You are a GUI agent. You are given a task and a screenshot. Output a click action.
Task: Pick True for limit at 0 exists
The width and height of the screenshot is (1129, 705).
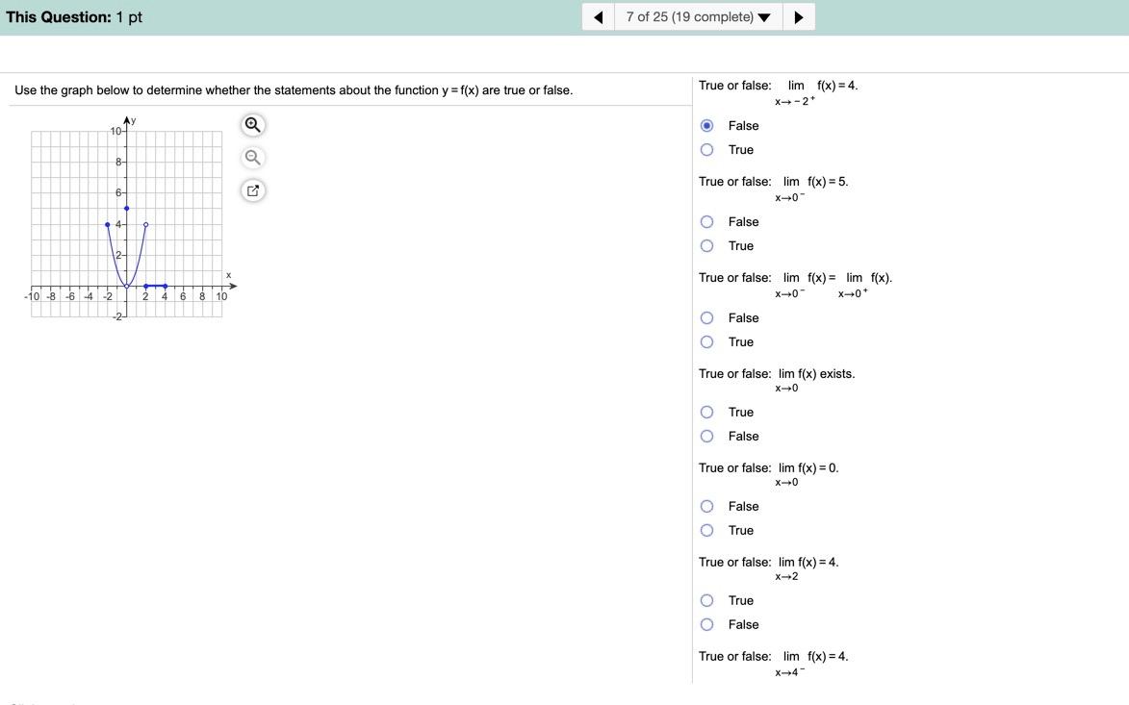[x=707, y=413]
